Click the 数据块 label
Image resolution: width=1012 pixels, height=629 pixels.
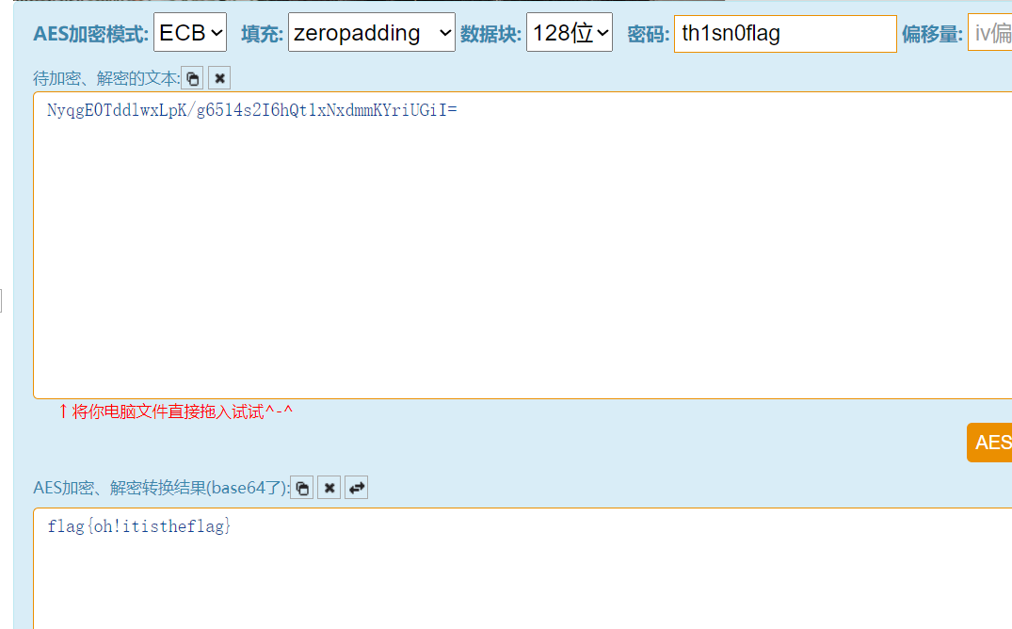click(x=490, y=34)
